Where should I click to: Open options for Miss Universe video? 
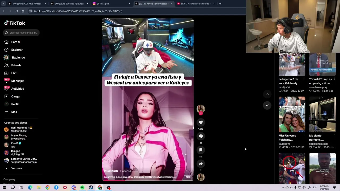pos(304,136)
